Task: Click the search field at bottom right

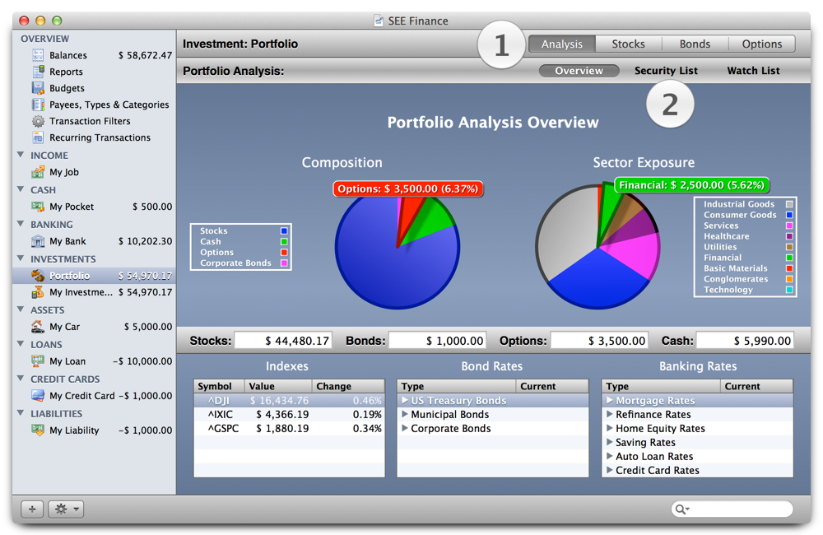Action: [x=731, y=509]
